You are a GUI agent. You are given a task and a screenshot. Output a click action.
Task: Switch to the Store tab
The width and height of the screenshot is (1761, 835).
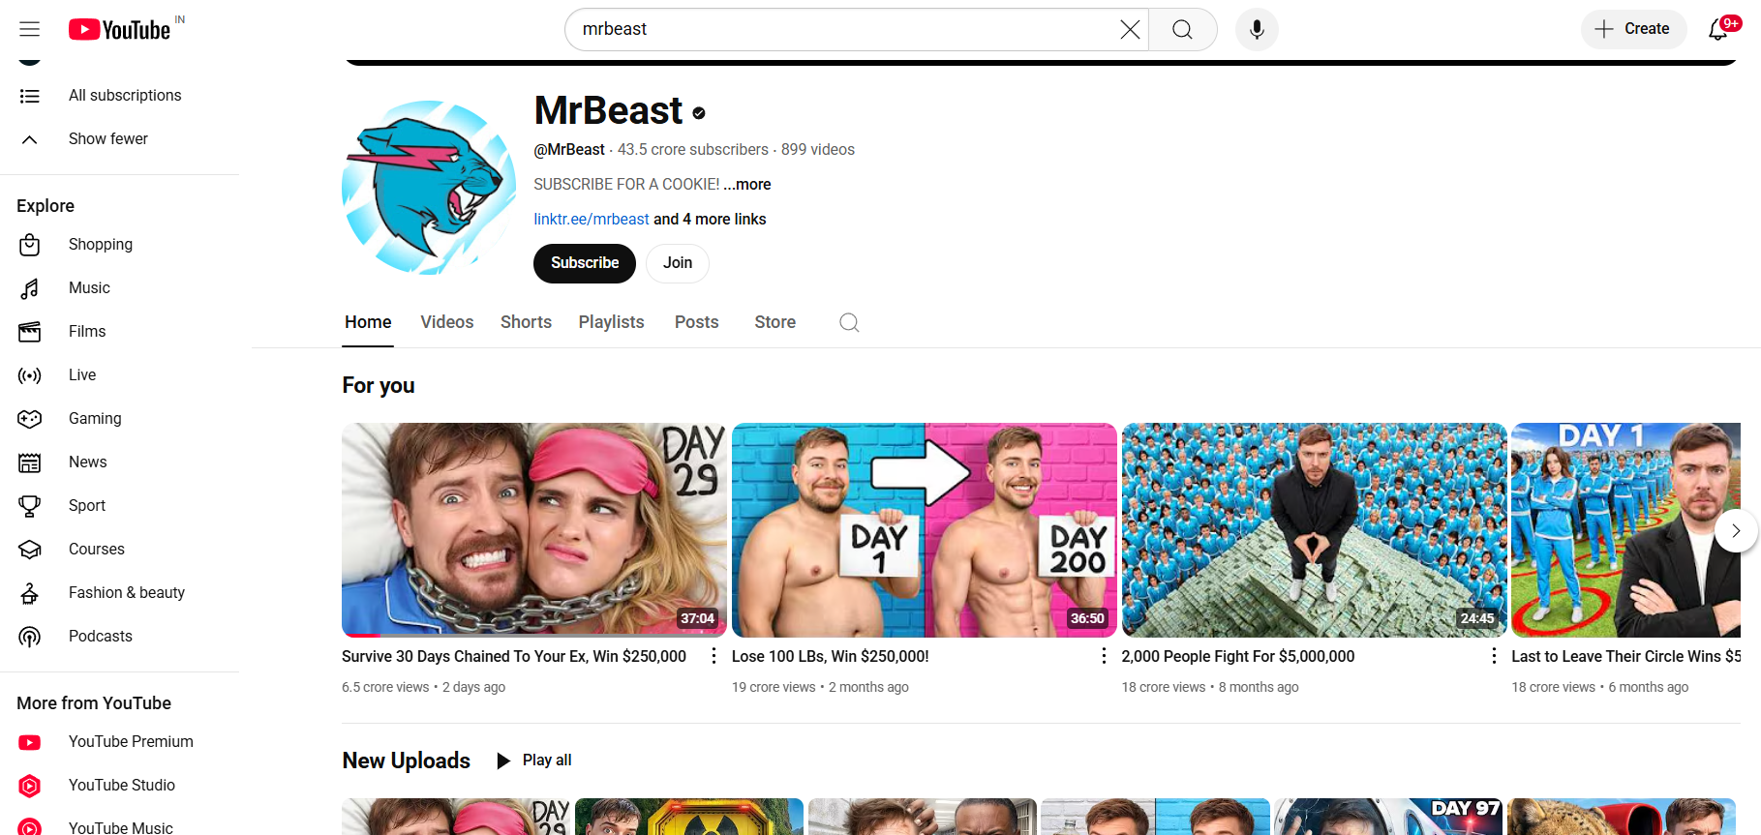(x=775, y=323)
